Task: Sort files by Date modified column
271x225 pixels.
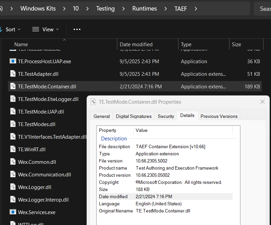Action: tap(148, 45)
